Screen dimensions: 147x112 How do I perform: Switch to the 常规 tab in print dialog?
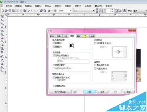coord(52,36)
